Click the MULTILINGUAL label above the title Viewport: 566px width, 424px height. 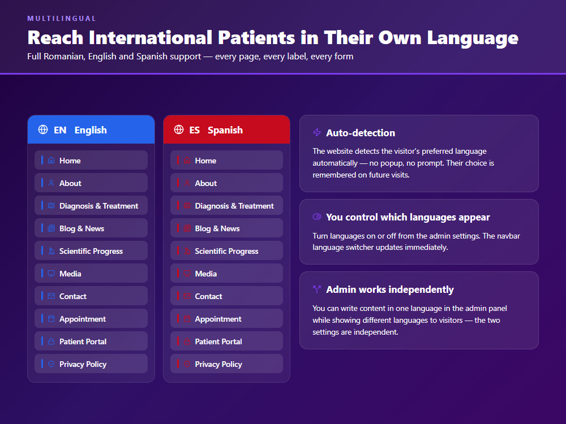pyautogui.click(x=62, y=19)
